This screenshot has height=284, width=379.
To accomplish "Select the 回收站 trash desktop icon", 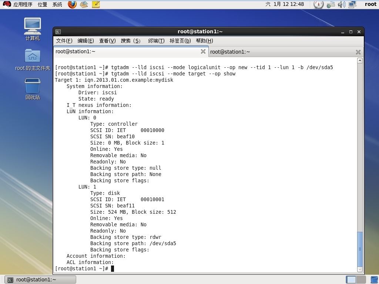I will coord(33,89).
